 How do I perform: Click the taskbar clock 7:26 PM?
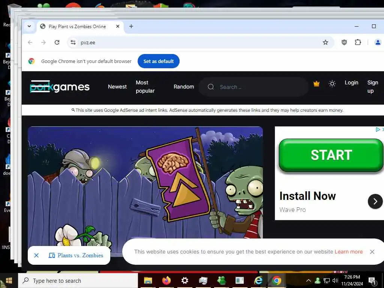352,280
